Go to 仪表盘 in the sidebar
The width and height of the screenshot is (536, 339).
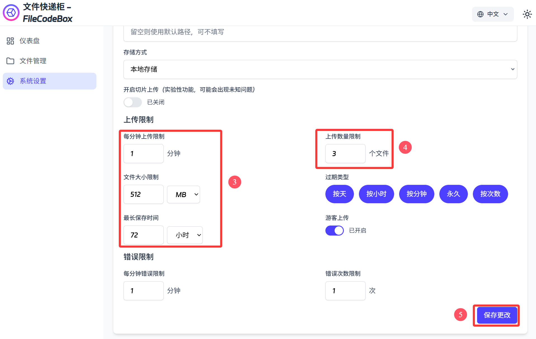click(30, 41)
